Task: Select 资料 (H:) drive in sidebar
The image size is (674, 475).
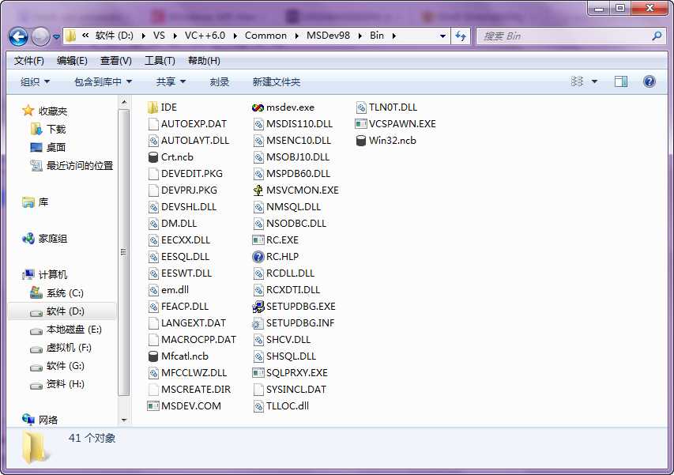Action: (x=57, y=384)
